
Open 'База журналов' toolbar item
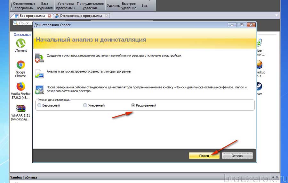(44, 6)
